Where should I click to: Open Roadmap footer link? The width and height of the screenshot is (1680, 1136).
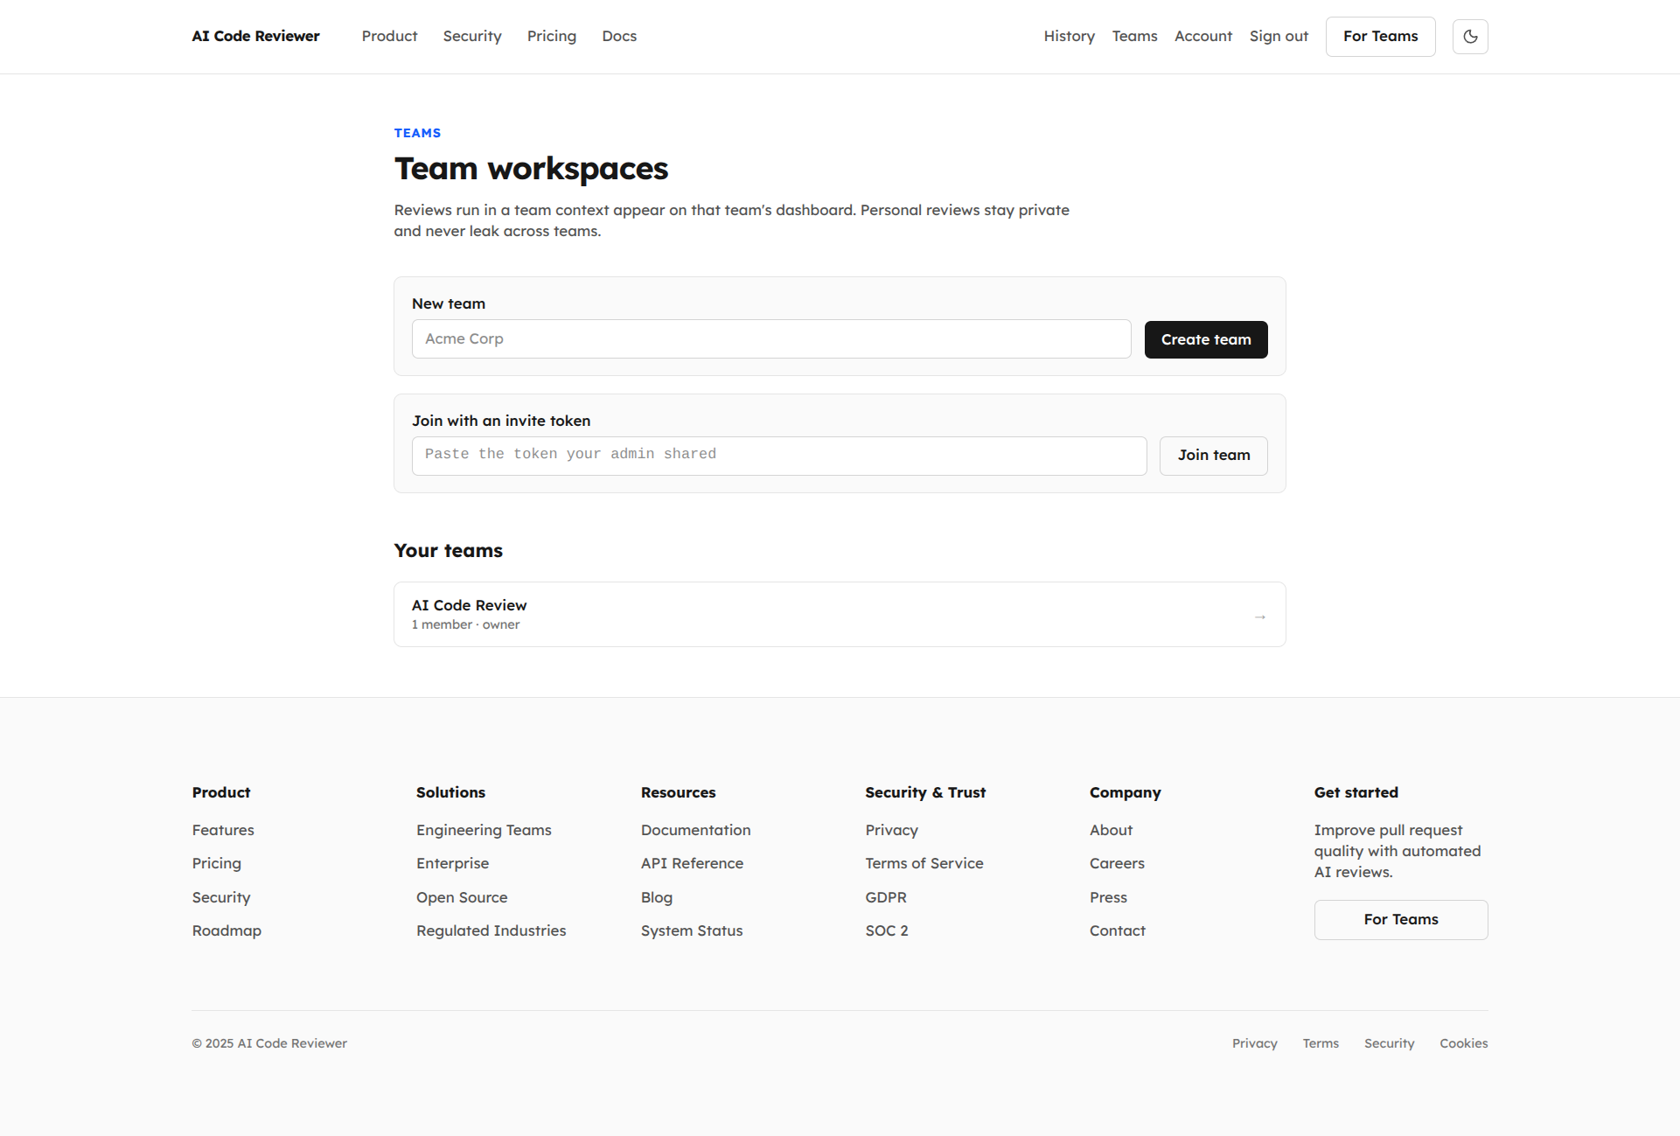tap(227, 930)
